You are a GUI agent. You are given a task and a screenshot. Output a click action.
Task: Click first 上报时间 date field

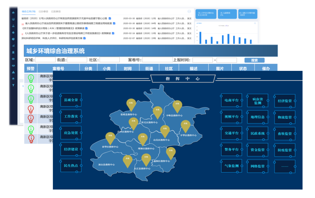coord(202,60)
